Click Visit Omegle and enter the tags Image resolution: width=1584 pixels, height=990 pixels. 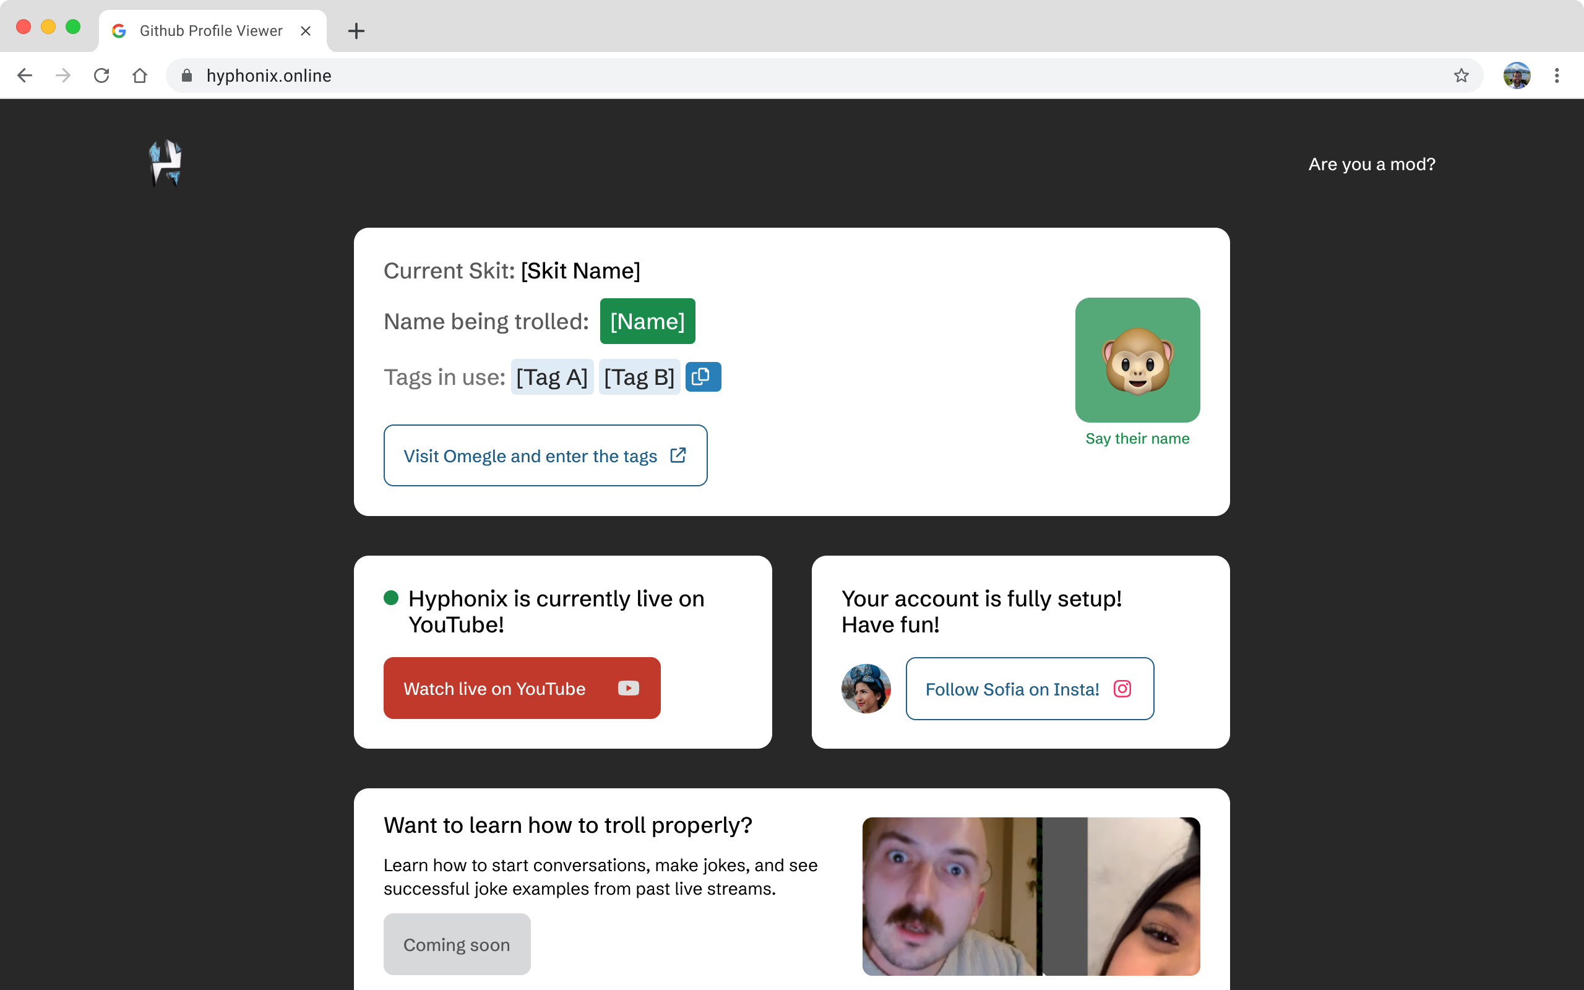coord(545,454)
